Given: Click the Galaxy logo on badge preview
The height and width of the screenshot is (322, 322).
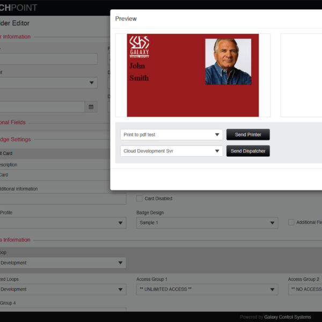Looking at the screenshot, I should click(140, 46).
